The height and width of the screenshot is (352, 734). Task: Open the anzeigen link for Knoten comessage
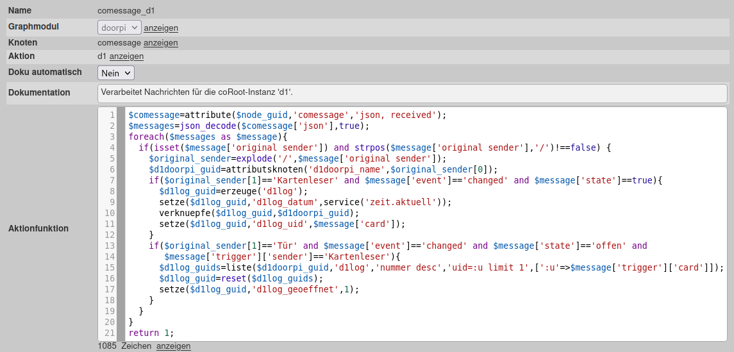point(160,43)
